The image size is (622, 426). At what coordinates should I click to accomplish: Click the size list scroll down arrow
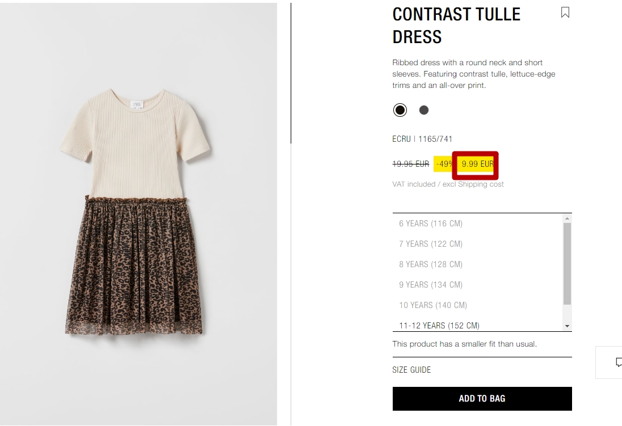tap(568, 326)
